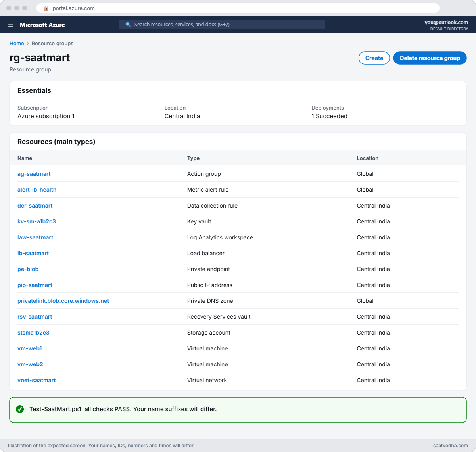Open privatelink.blob.core.windows.net DNS zone
Image resolution: width=476 pixels, height=452 pixels.
[63, 301]
